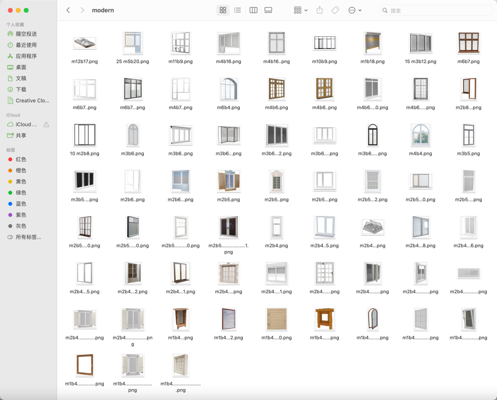
Task: Click the tag icon in toolbar
Action: tap(335, 10)
